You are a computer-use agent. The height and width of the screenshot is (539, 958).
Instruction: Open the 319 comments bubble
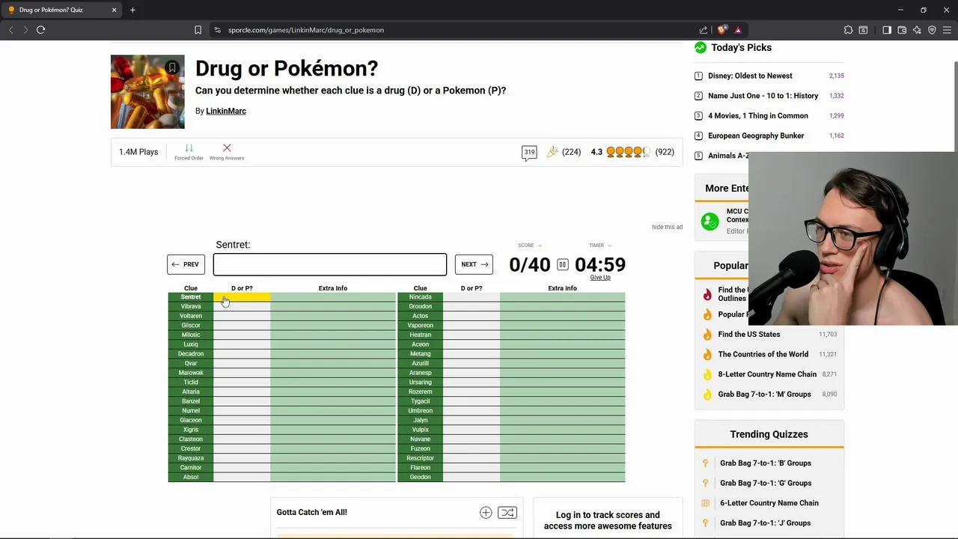529,153
